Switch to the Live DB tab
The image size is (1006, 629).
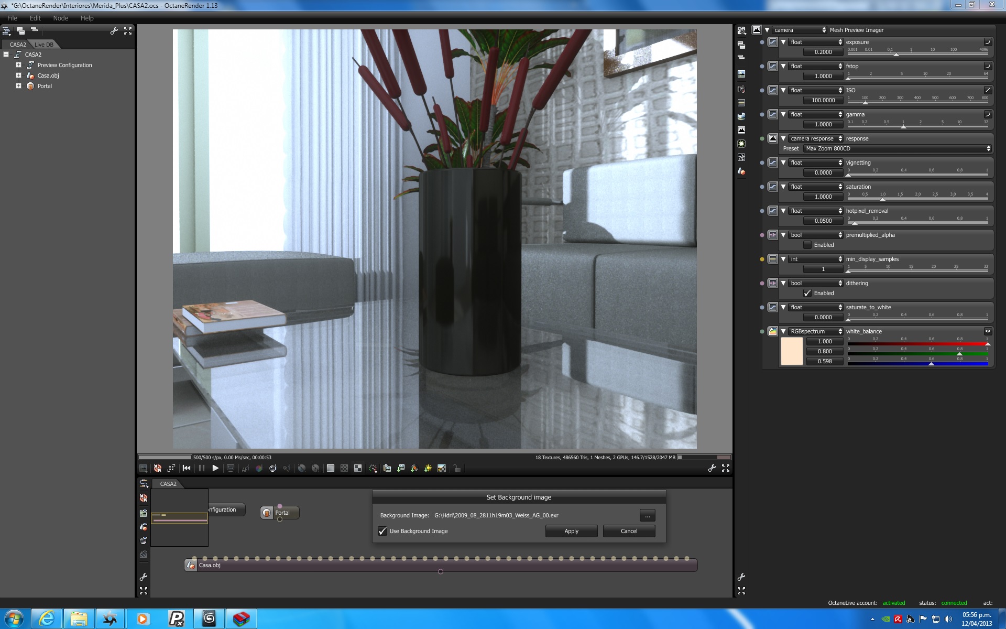point(44,45)
